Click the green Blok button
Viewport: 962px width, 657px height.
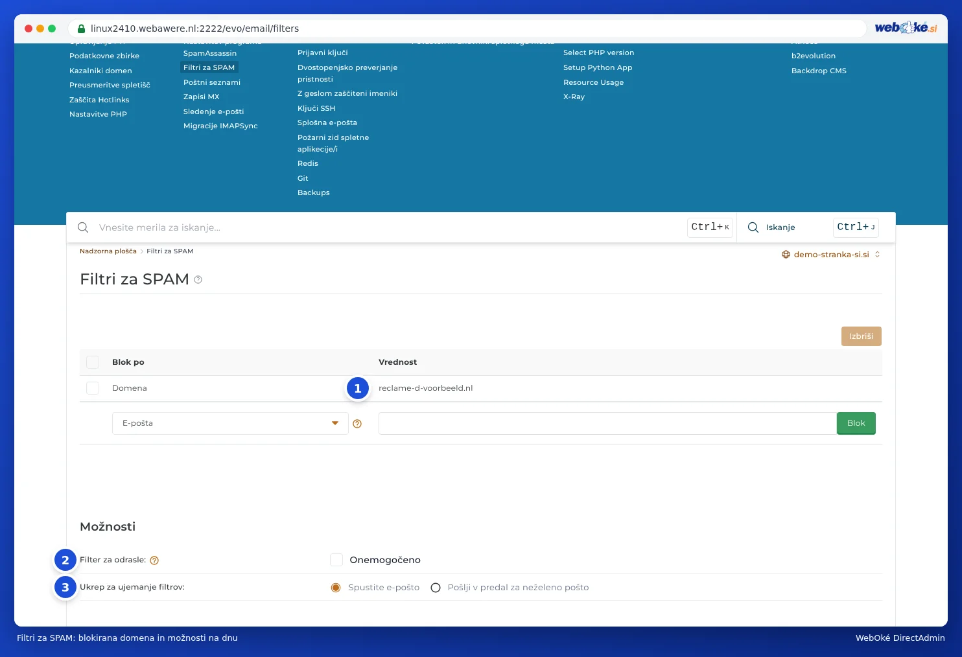coord(856,423)
